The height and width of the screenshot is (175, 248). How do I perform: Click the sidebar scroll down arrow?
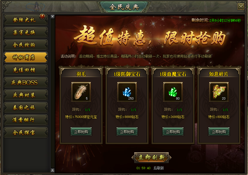coord(53,170)
